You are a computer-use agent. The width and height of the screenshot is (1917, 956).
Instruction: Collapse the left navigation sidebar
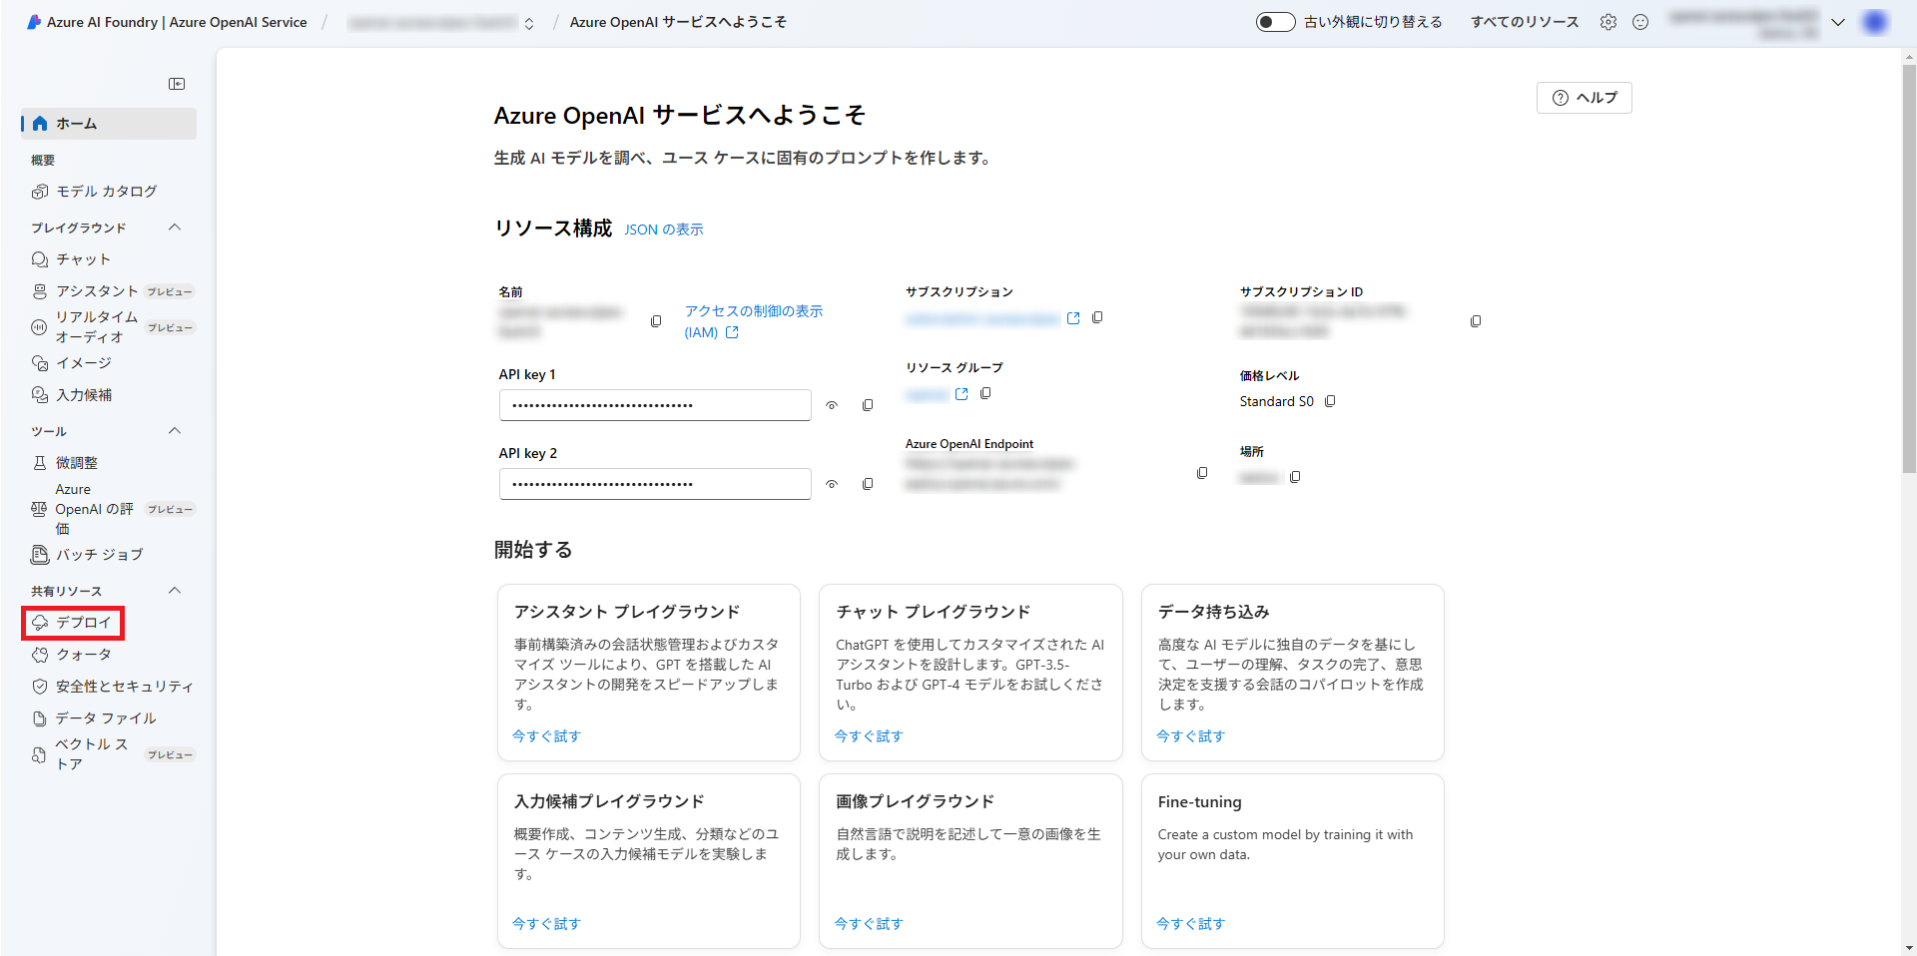(177, 84)
